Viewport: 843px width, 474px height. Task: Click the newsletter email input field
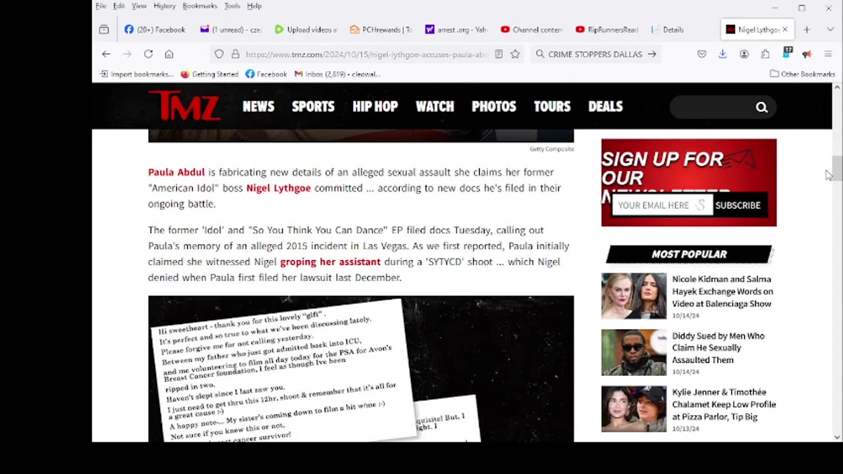[x=662, y=205]
